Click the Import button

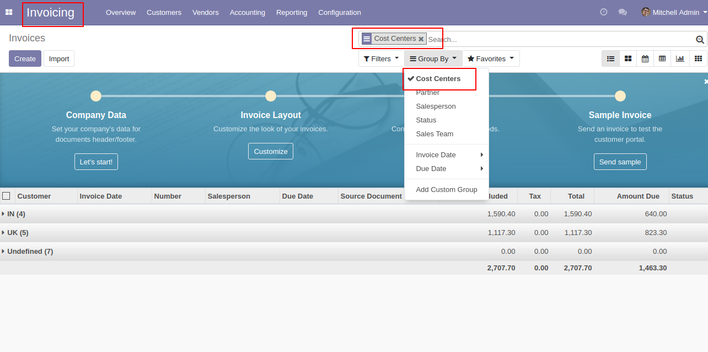(x=59, y=58)
